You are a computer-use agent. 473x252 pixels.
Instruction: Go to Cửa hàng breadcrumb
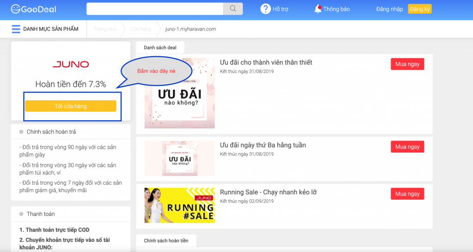(140, 29)
